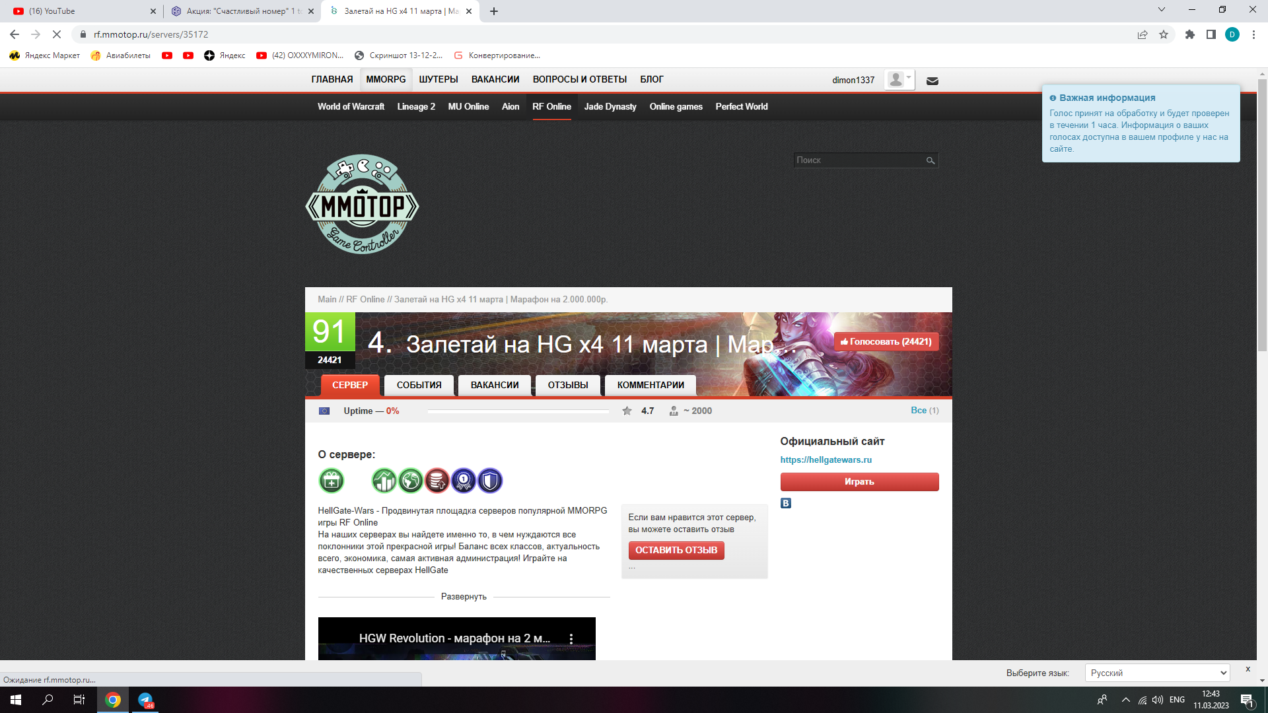Select the СЕРВЕР tab

tap(350, 385)
